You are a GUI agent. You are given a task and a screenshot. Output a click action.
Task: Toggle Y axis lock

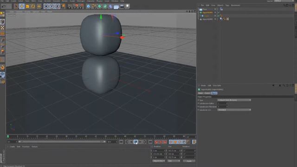(52, 6)
